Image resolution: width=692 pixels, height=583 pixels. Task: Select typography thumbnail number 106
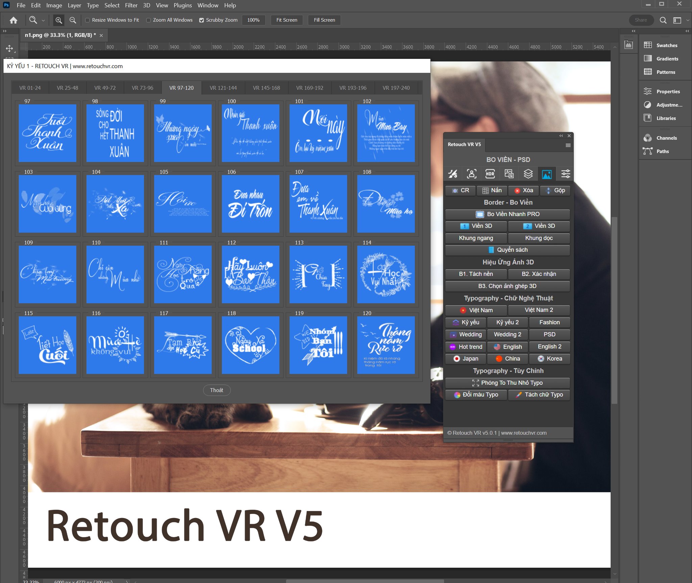[x=250, y=204]
